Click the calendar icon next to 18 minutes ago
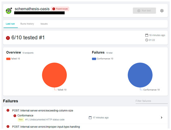Viewport: 171px width, 130px height. coord(147,35)
